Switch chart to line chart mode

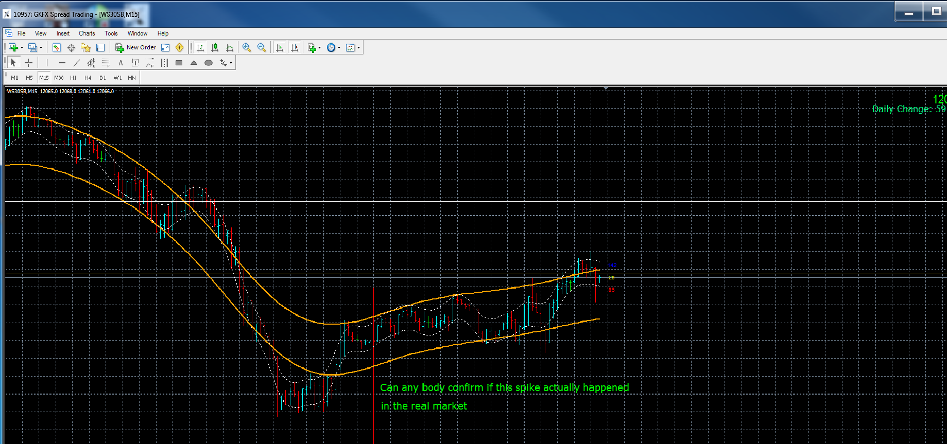(x=230, y=47)
